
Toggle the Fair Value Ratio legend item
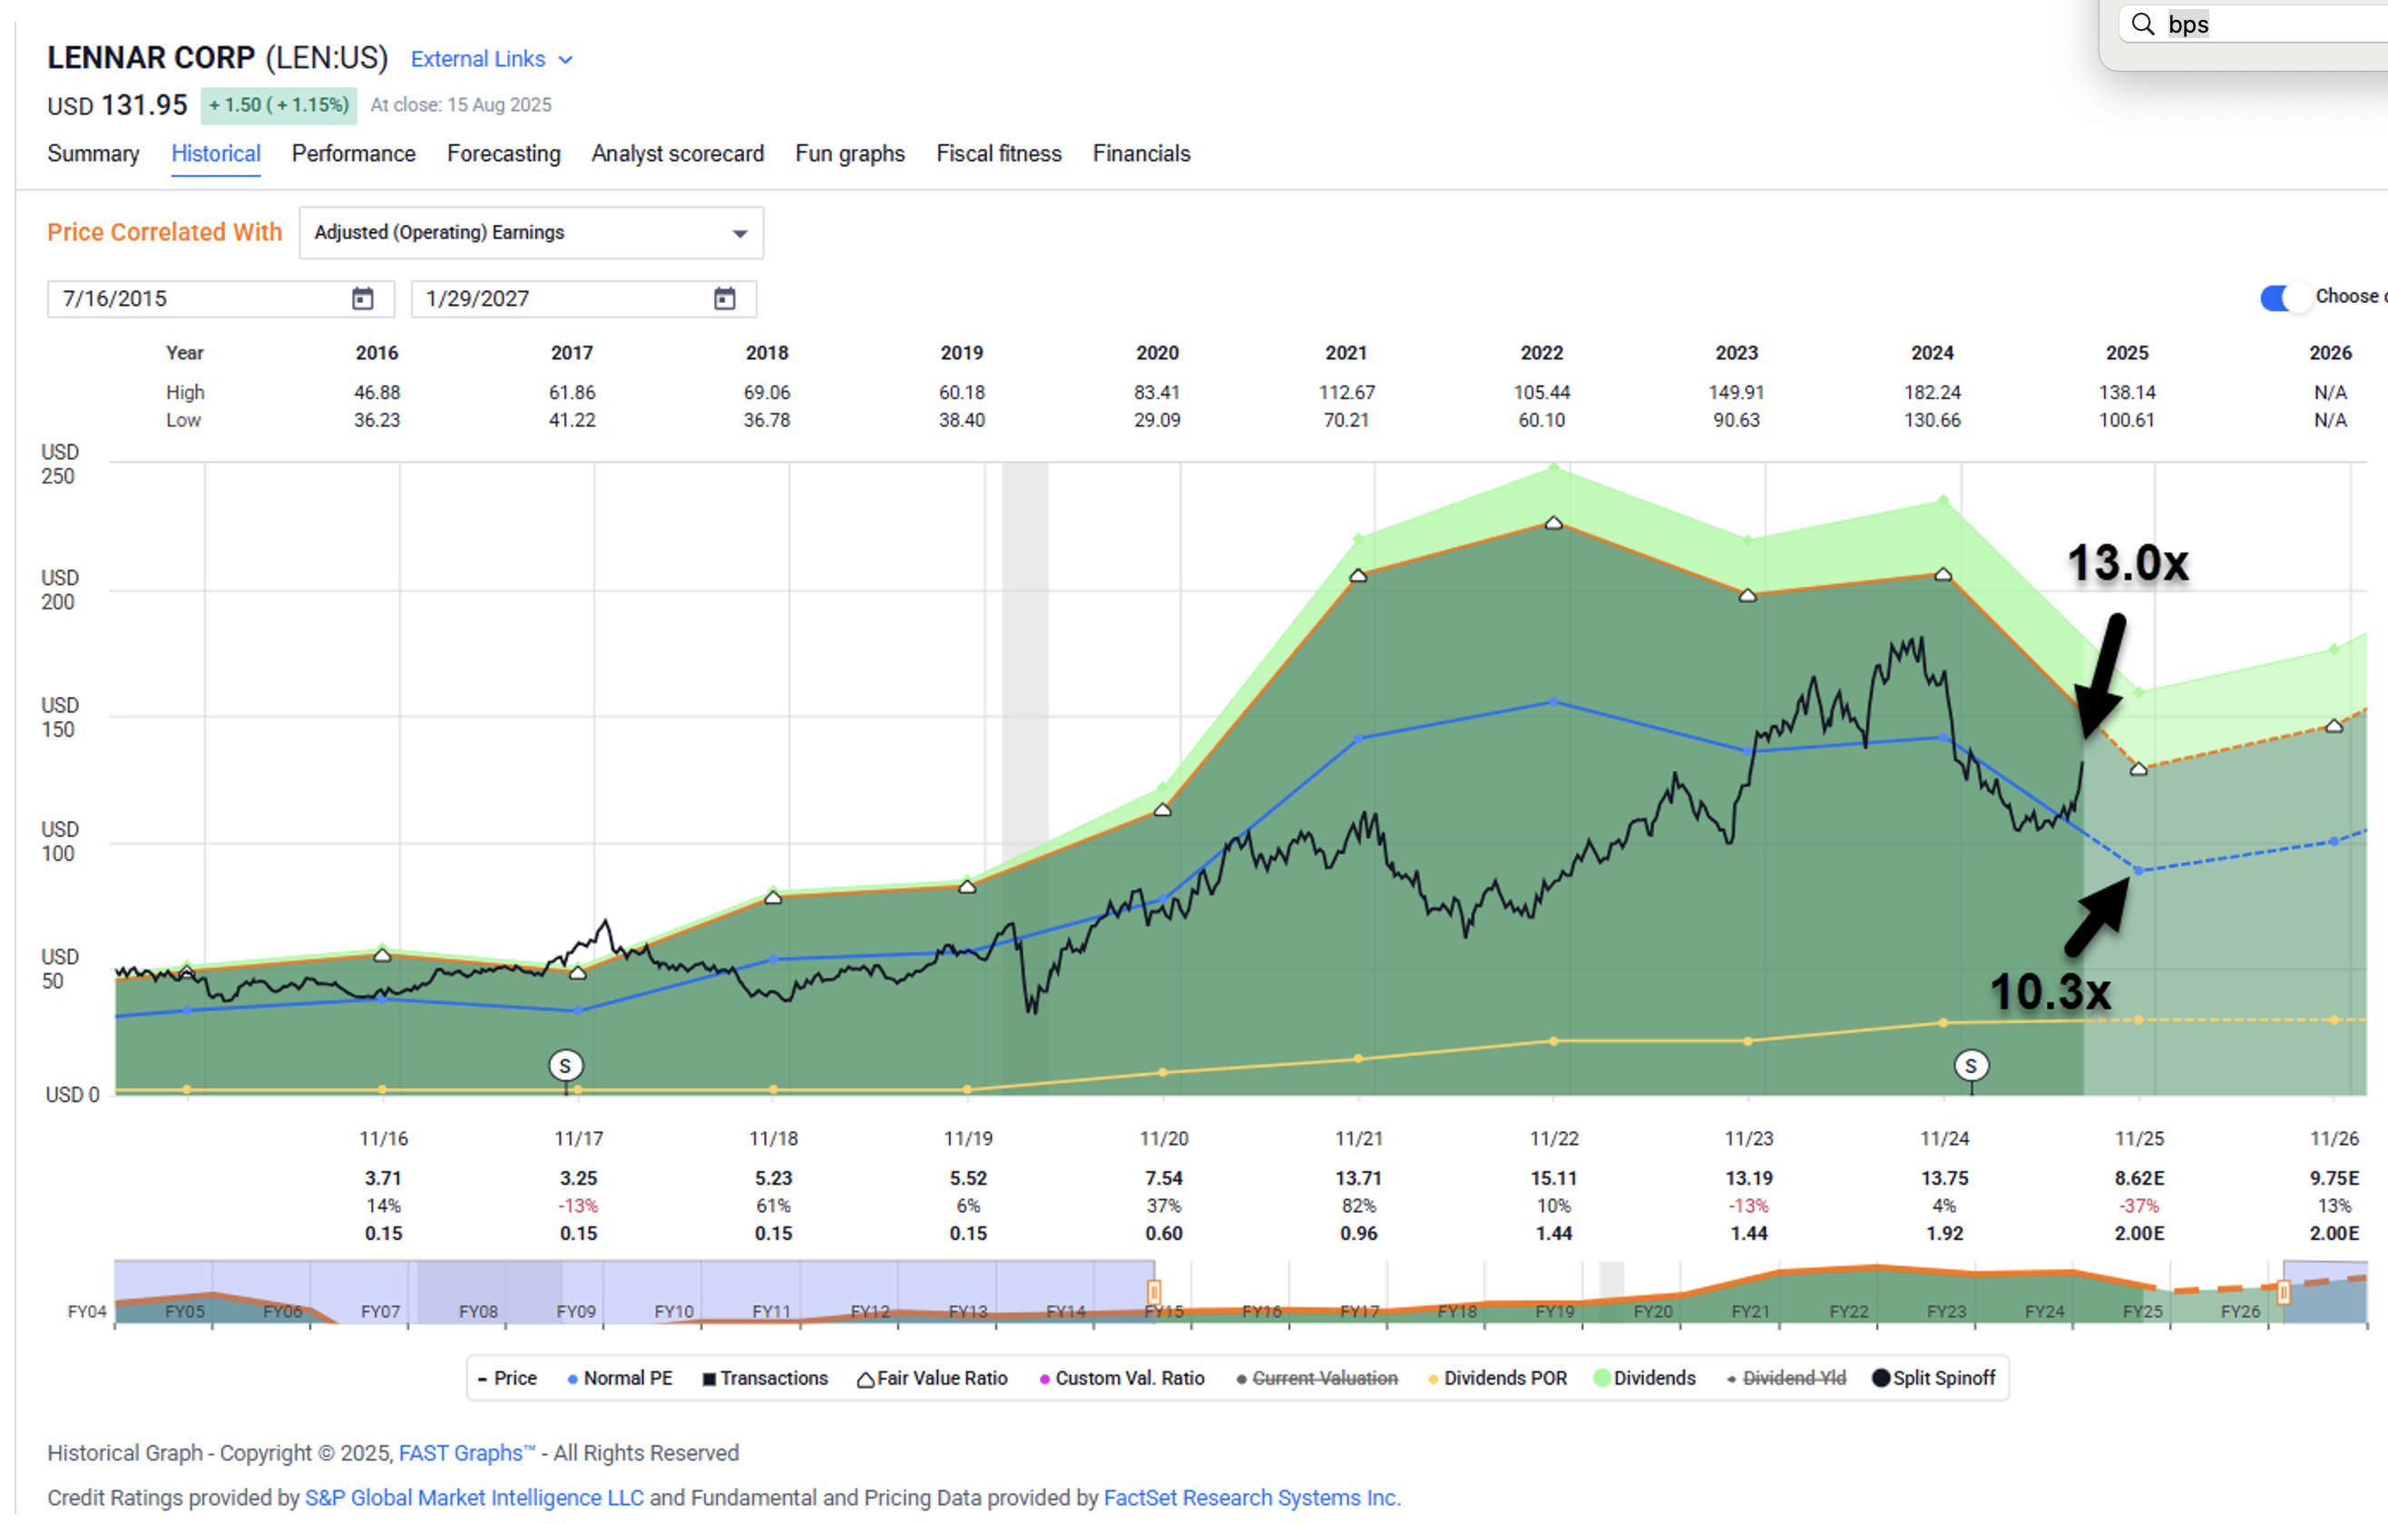click(932, 1378)
